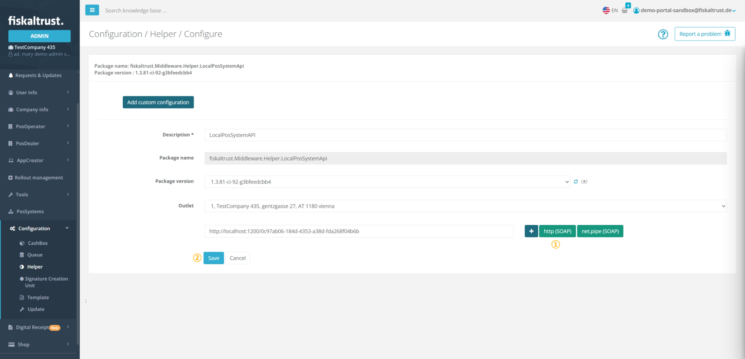The image size is (745, 359).
Task: Open the help question mark icon
Action: point(663,34)
